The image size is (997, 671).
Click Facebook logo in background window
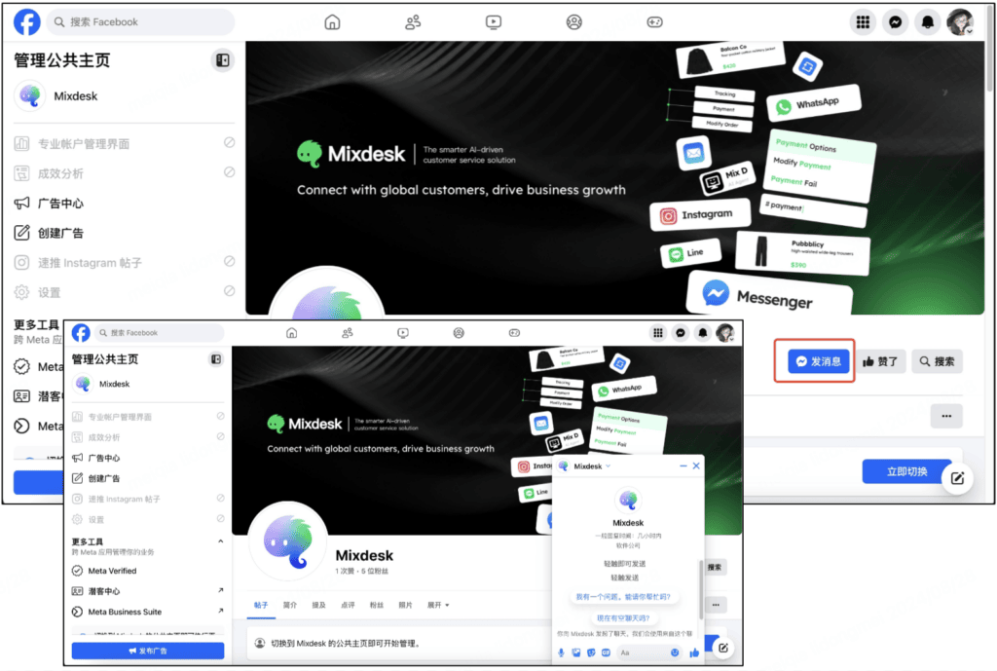tap(26, 21)
